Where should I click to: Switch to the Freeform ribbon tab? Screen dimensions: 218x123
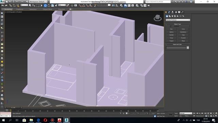20,9
